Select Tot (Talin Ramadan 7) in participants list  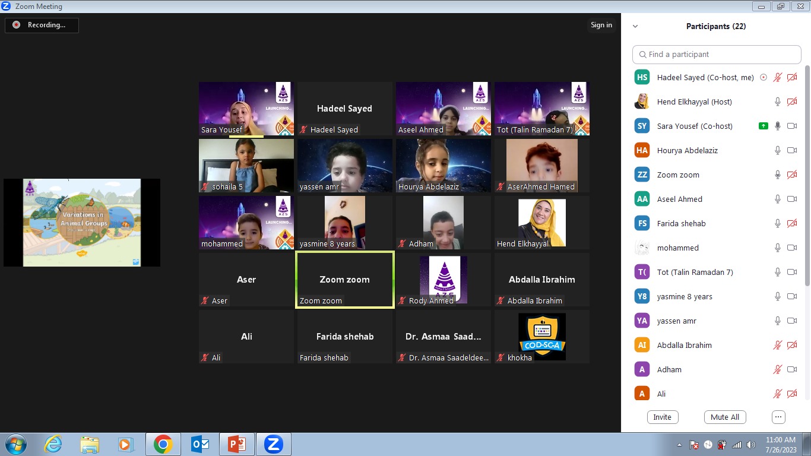[695, 272]
